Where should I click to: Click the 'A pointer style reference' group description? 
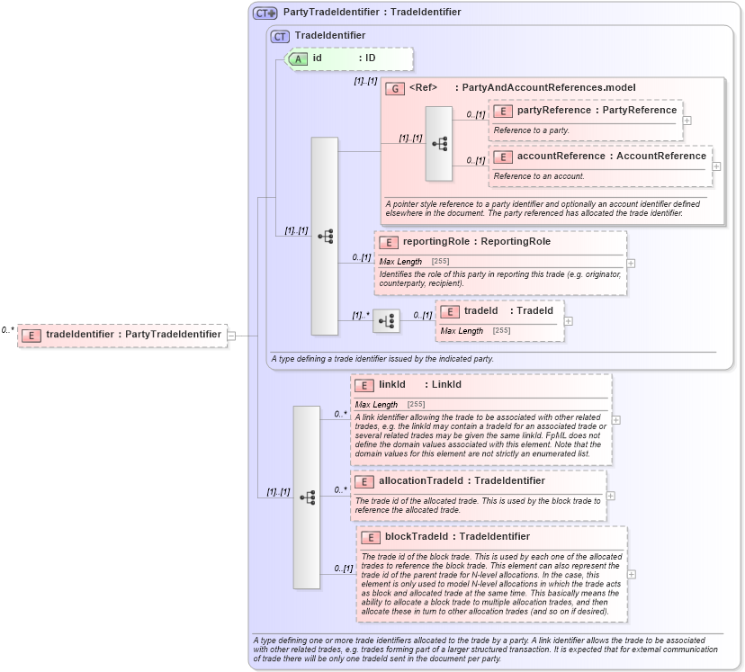pyautogui.click(x=543, y=209)
